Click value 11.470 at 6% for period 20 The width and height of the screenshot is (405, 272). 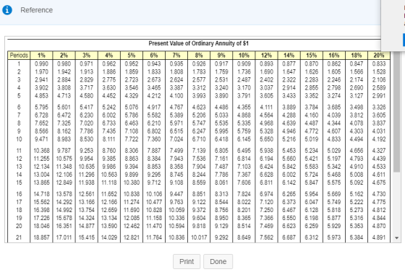(x=154, y=226)
